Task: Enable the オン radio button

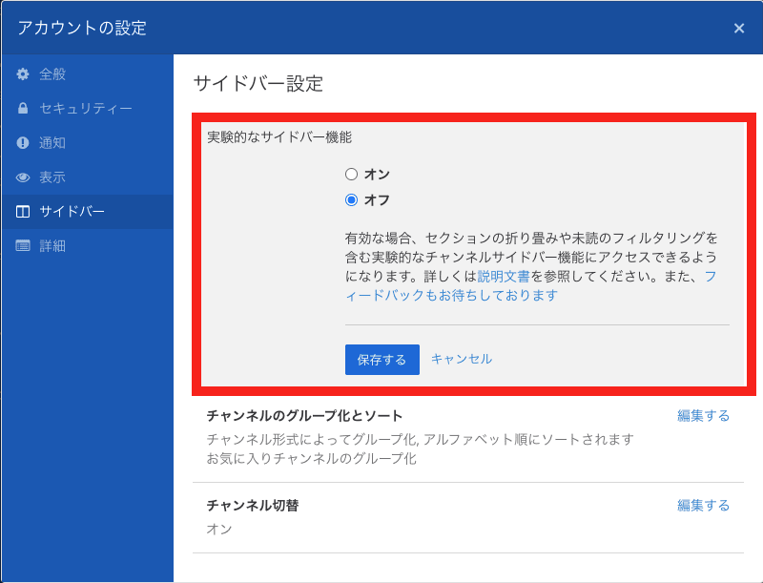Action: click(x=352, y=174)
